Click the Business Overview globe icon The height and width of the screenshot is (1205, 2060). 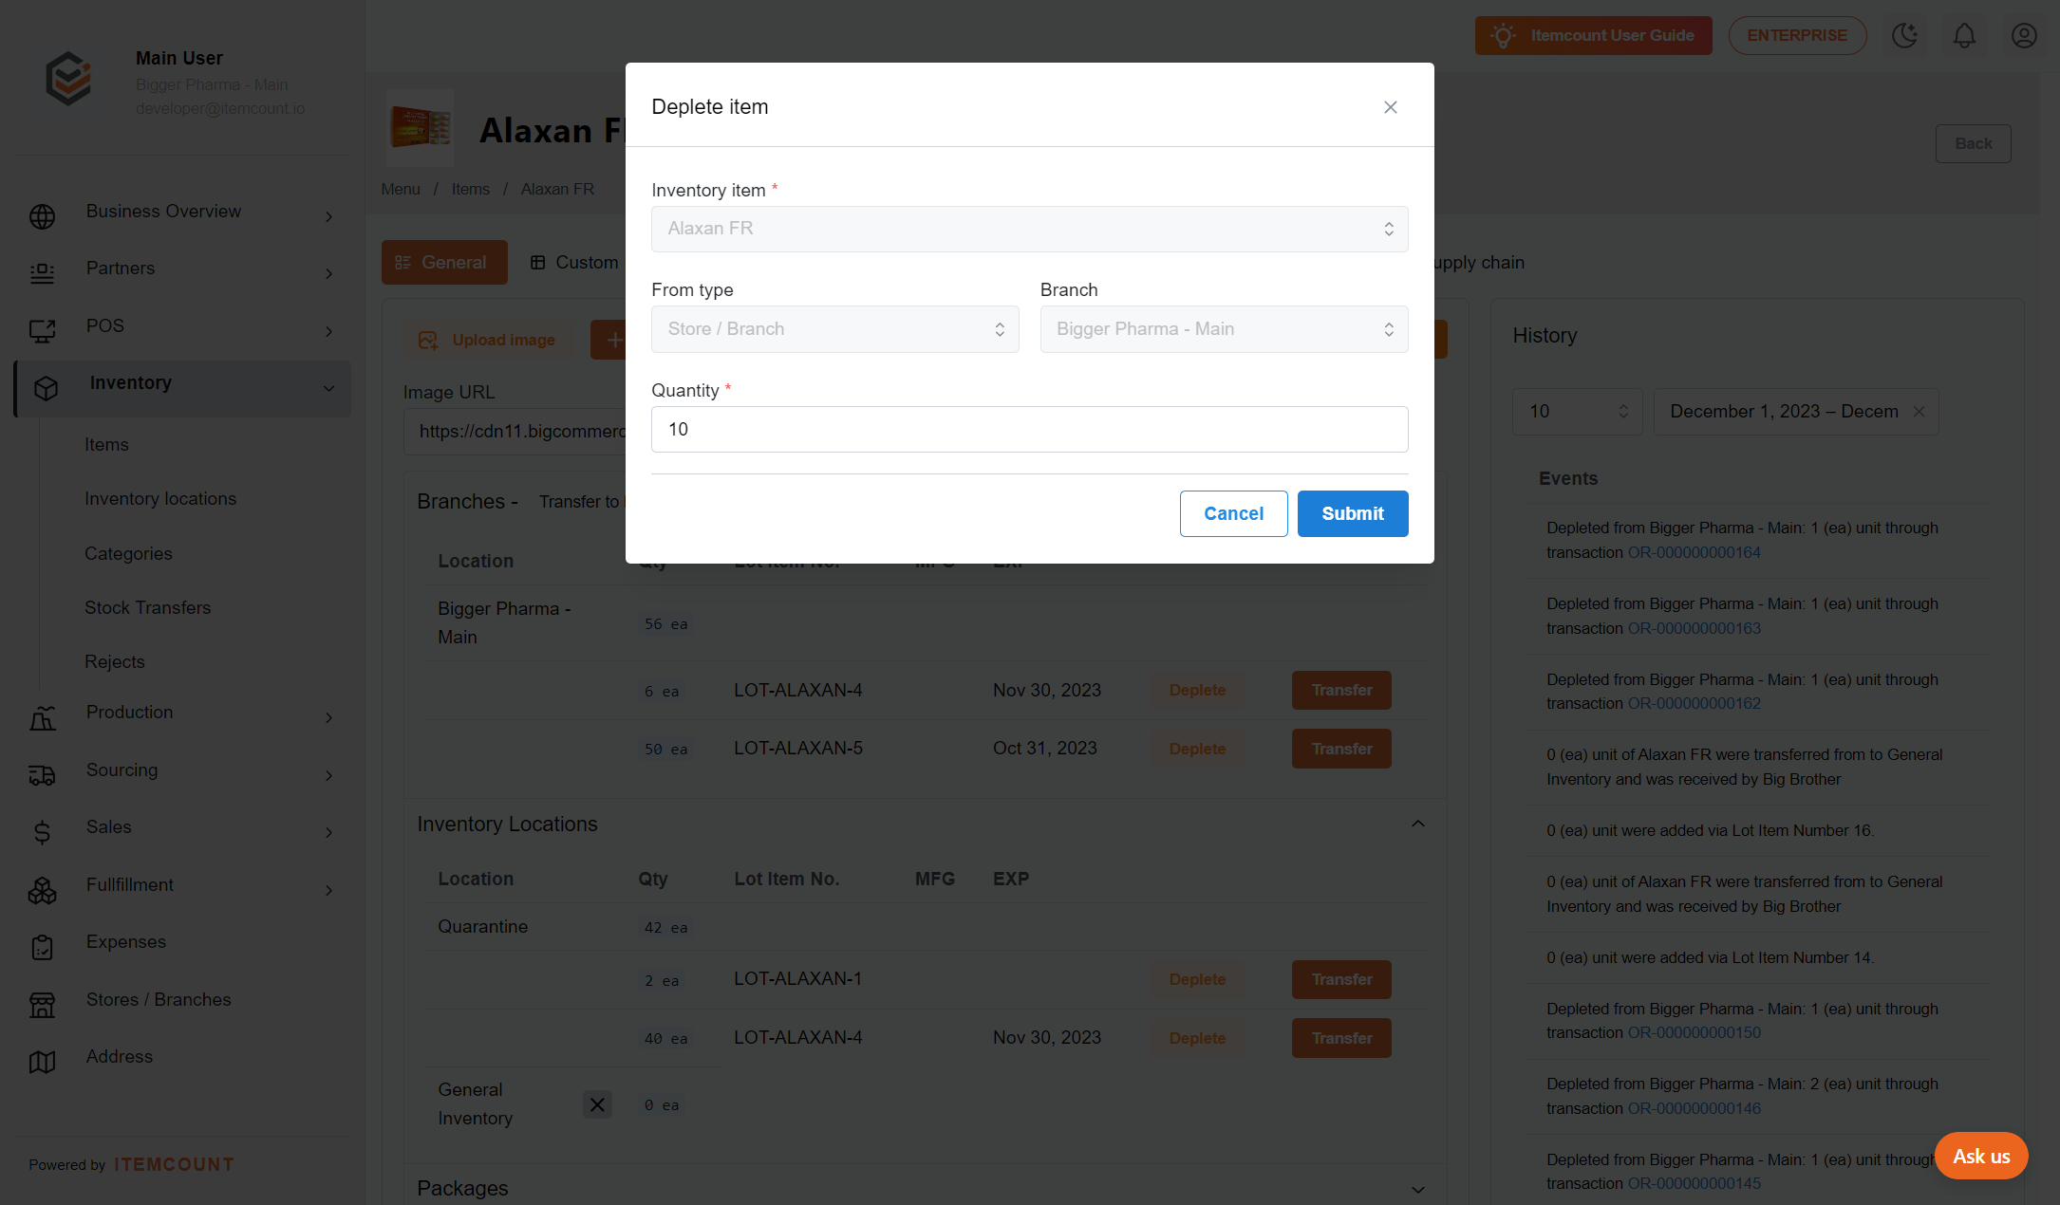point(42,216)
